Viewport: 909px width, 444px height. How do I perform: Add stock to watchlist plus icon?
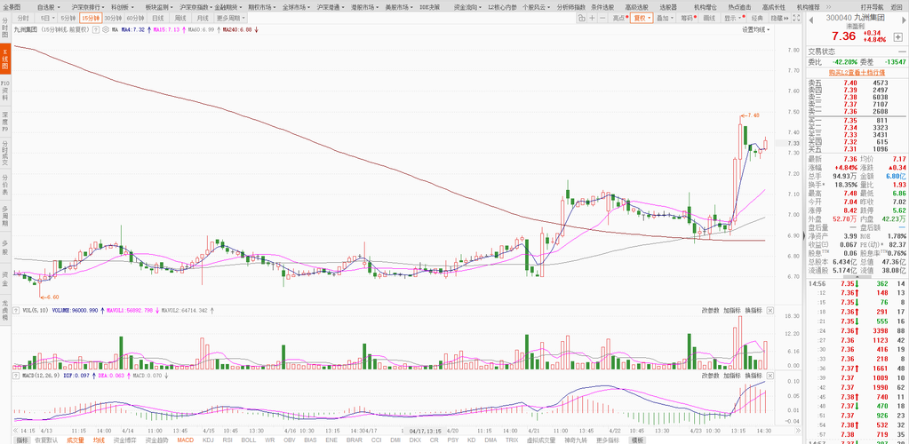click(x=898, y=36)
